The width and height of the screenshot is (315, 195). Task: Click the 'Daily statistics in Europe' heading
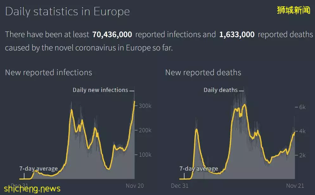point(67,12)
